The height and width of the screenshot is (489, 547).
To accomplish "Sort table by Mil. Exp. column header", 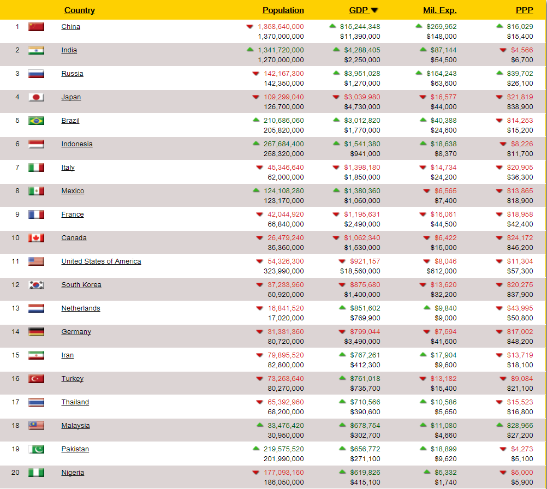I will coord(439,10).
